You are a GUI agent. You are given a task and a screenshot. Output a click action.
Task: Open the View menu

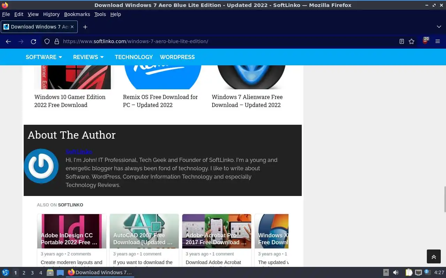coord(33,14)
